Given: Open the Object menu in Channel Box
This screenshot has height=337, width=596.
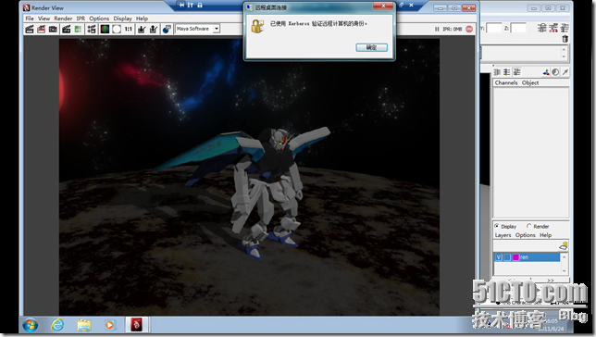Looking at the screenshot, I should pos(530,82).
